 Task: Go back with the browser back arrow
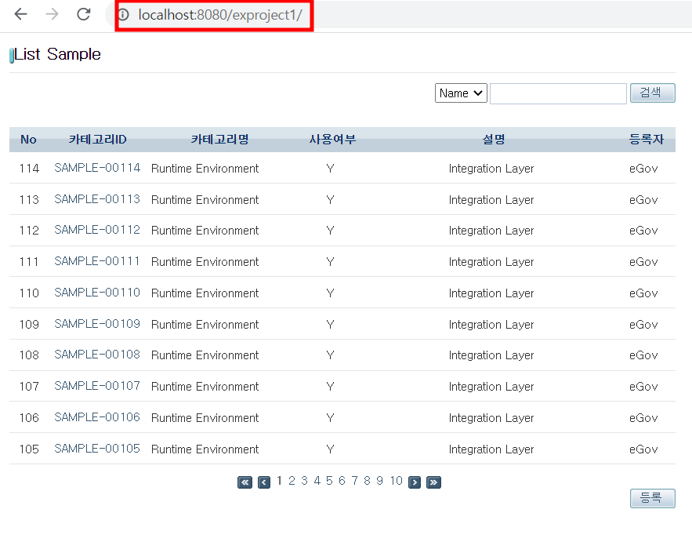click(x=20, y=15)
